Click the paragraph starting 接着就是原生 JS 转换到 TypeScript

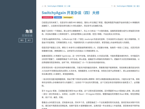pyautogui.click(x=91, y=59)
